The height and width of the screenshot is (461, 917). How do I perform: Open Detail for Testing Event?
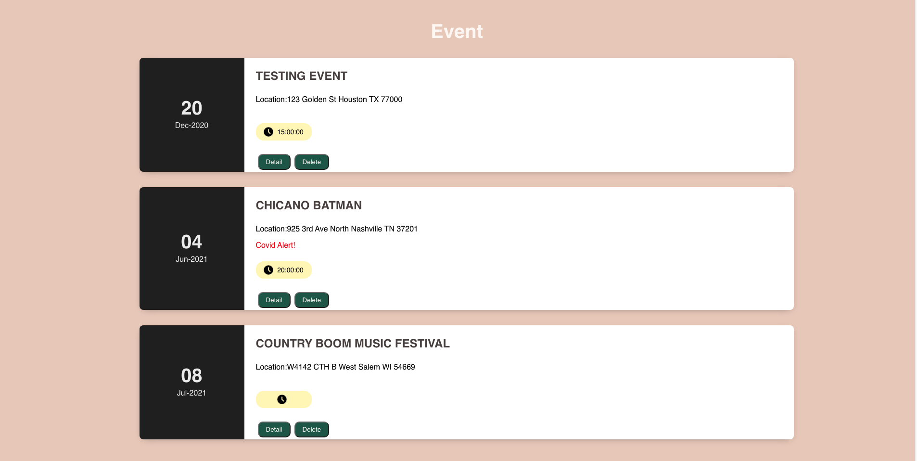point(274,162)
